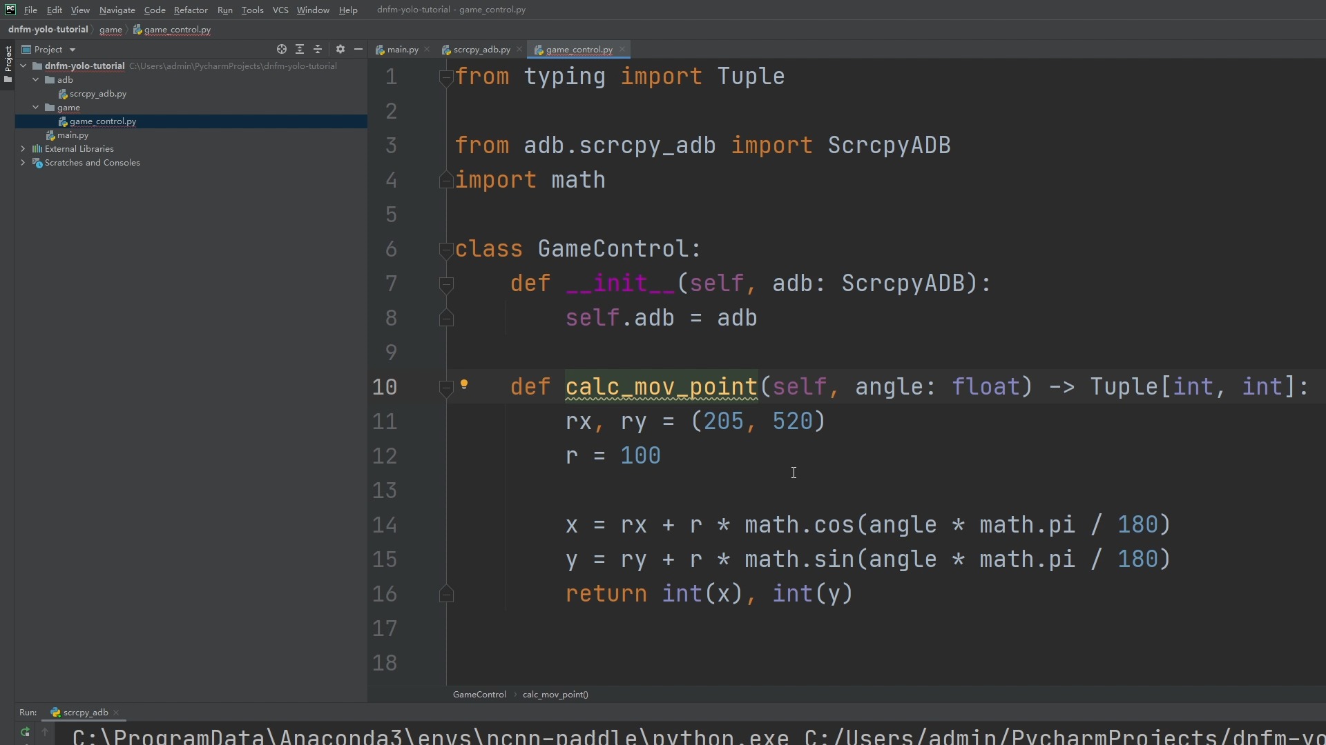This screenshot has height=745, width=1326.
Task: Close the game_control.py tab
Action: point(622,49)
